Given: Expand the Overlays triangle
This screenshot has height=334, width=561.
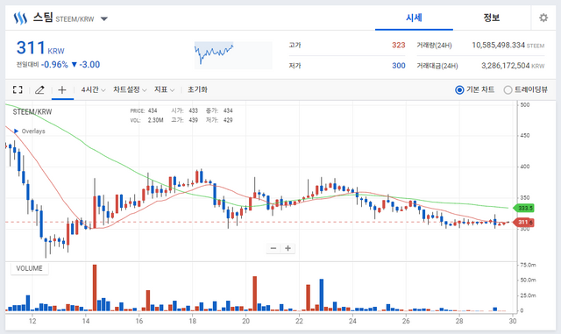Looking at the screenshot, I should (x=16, y=131).
